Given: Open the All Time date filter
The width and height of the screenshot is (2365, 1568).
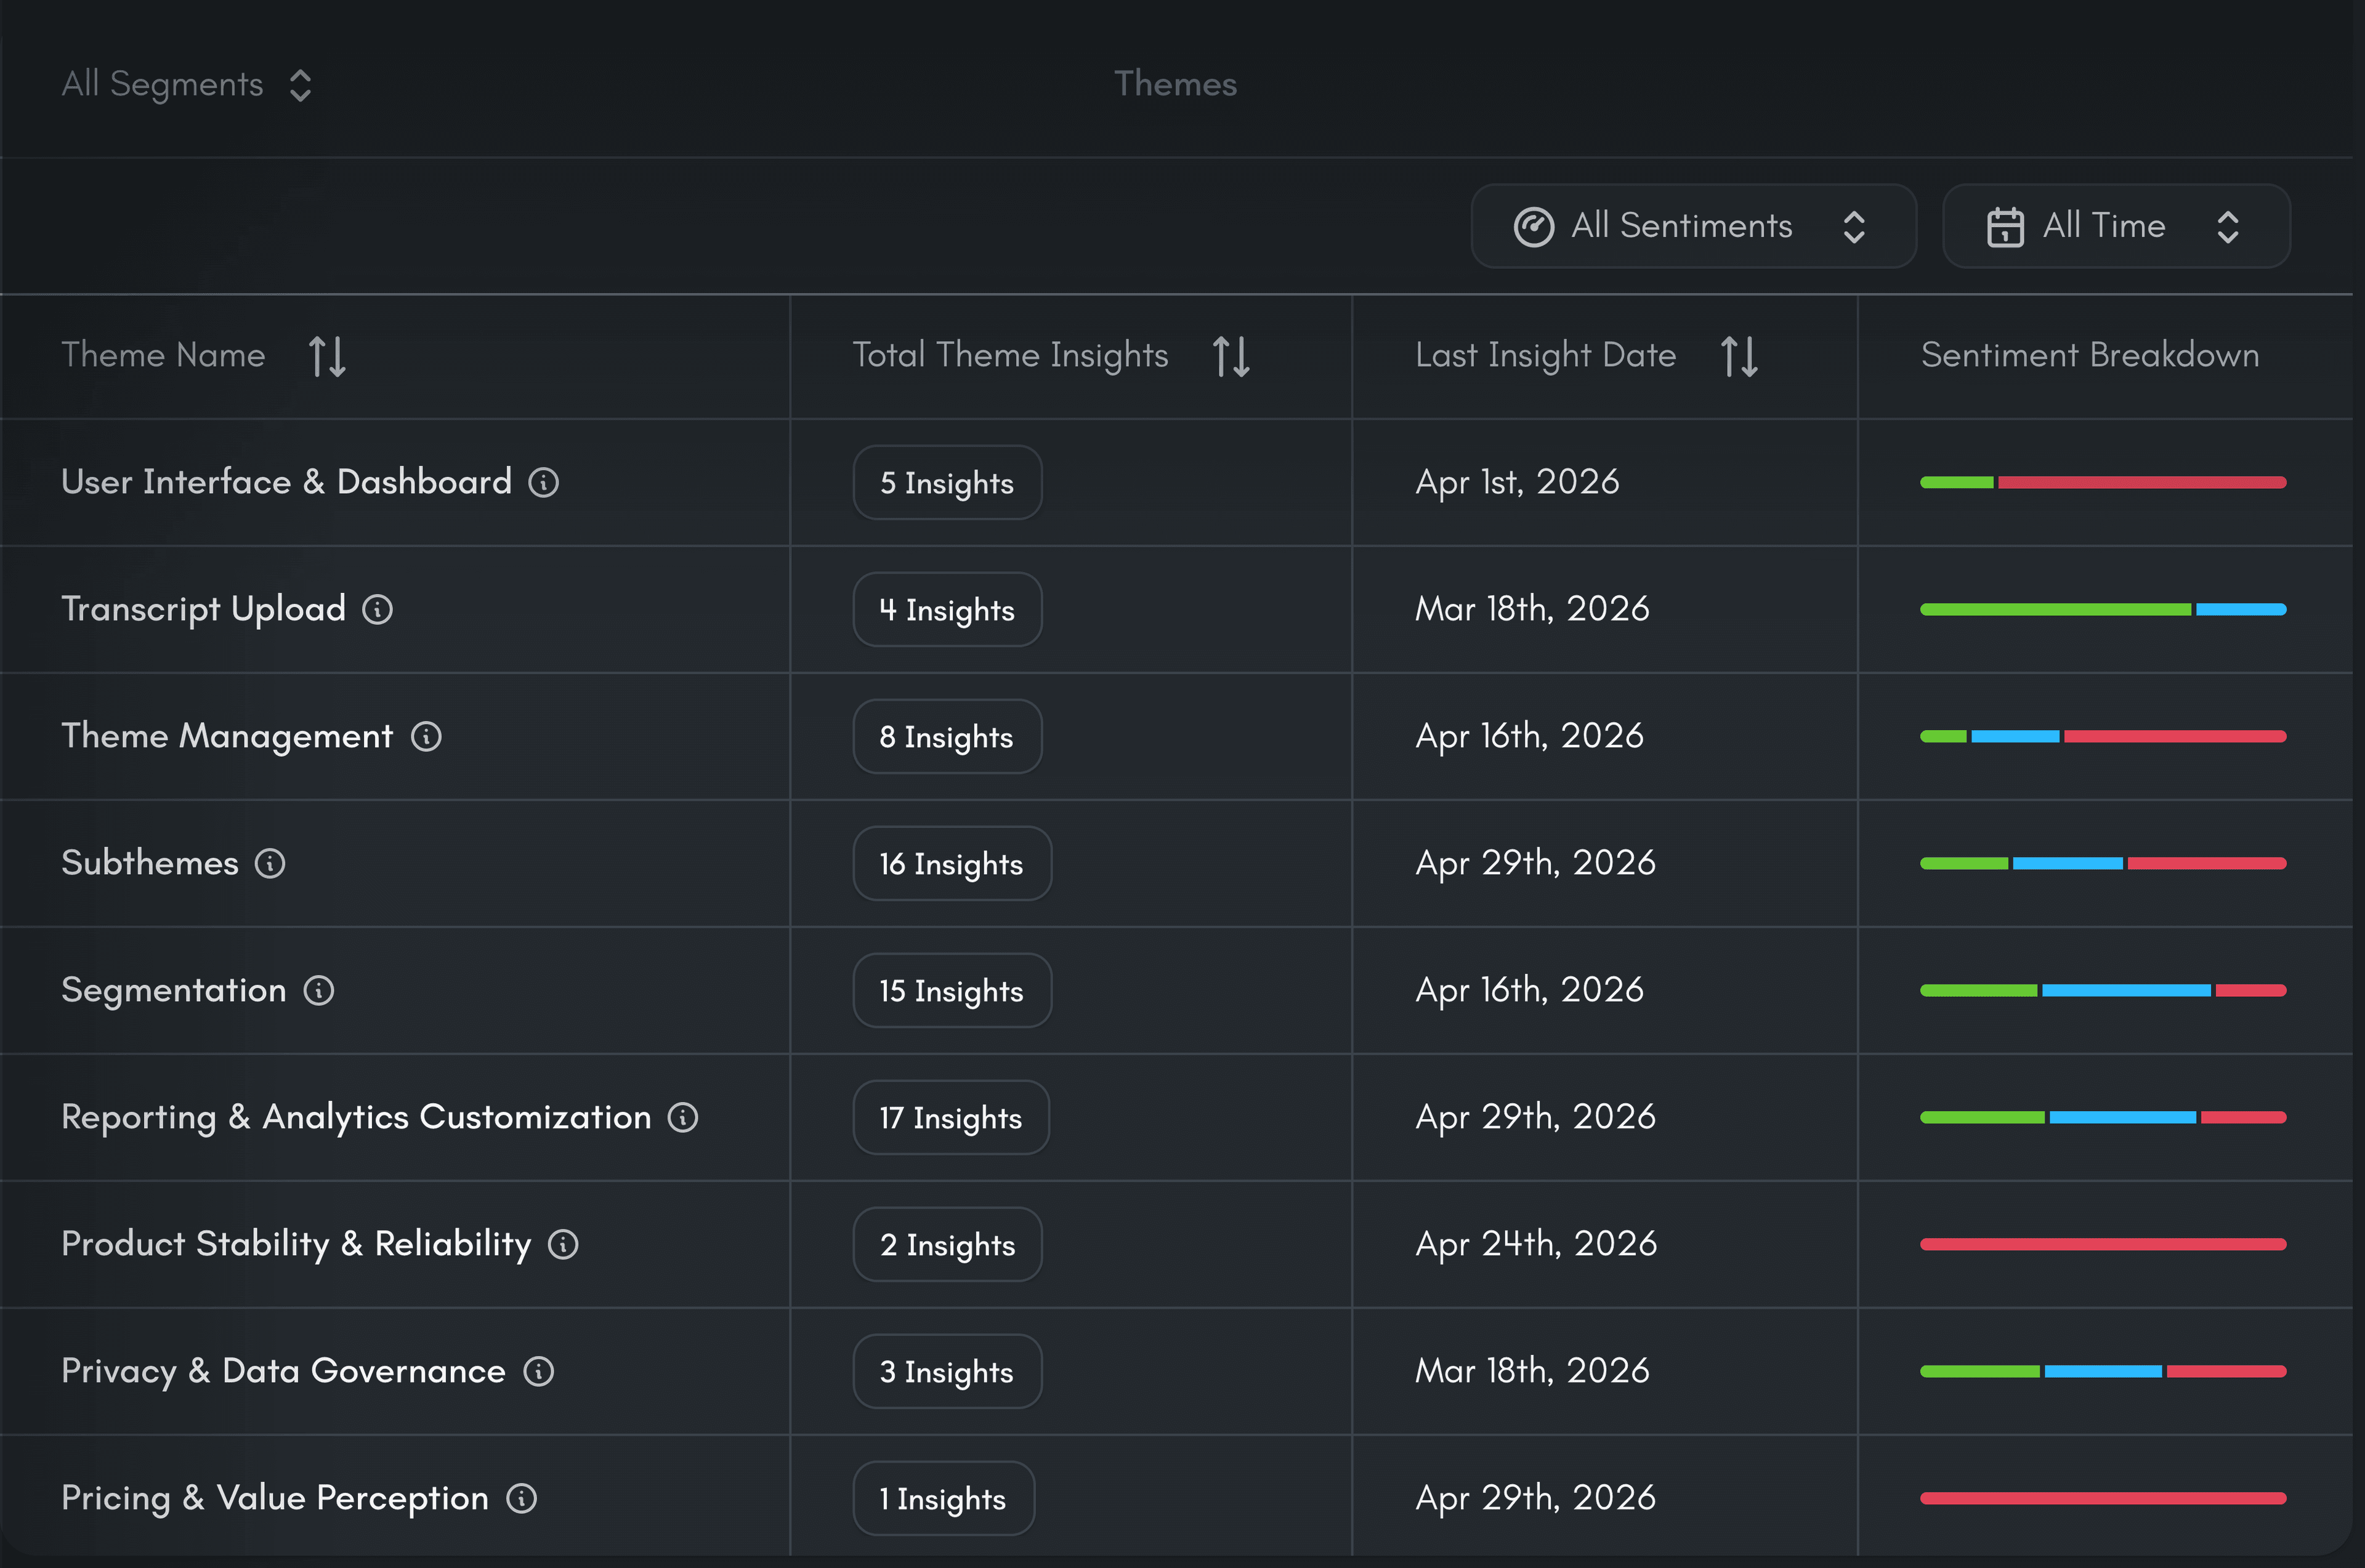Looking at the screenshot, I should [x=2116, y=226].
